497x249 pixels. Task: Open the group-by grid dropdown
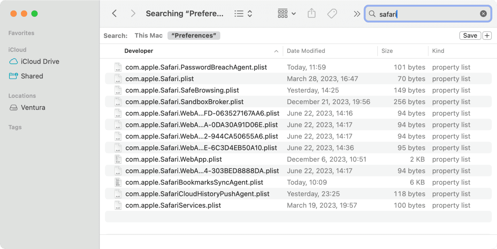pyautogui.click(x=287, y=14)
